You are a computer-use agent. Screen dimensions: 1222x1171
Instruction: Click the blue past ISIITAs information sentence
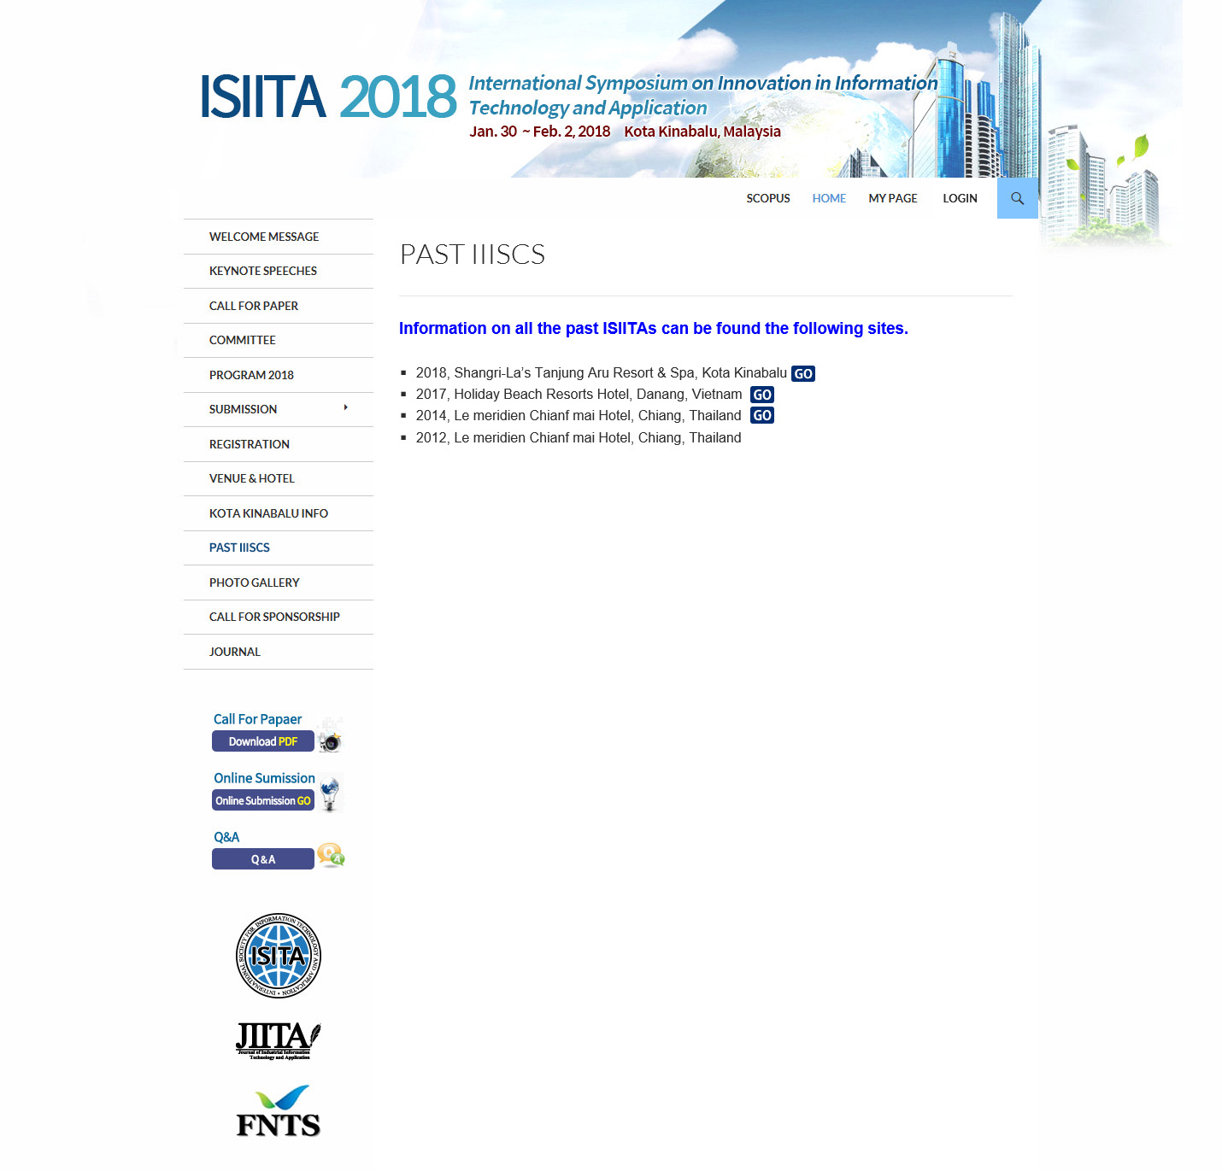point(654,329)
